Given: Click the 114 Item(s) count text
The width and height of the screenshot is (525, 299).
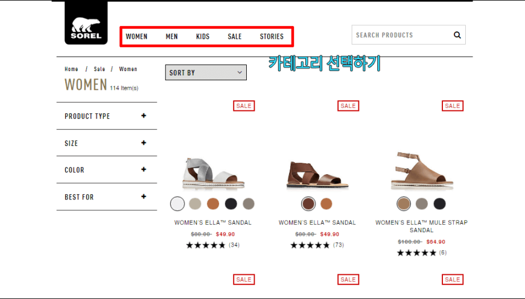Looking at the screenshot, I should point(124,88).
